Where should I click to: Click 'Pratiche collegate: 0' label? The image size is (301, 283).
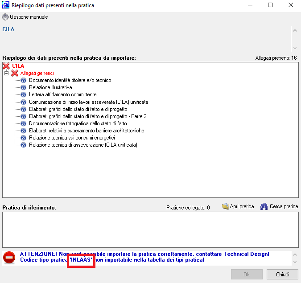pos(188,208)
